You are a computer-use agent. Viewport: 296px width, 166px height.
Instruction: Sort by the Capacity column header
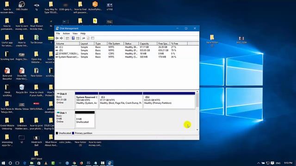[x=148, y=43]
